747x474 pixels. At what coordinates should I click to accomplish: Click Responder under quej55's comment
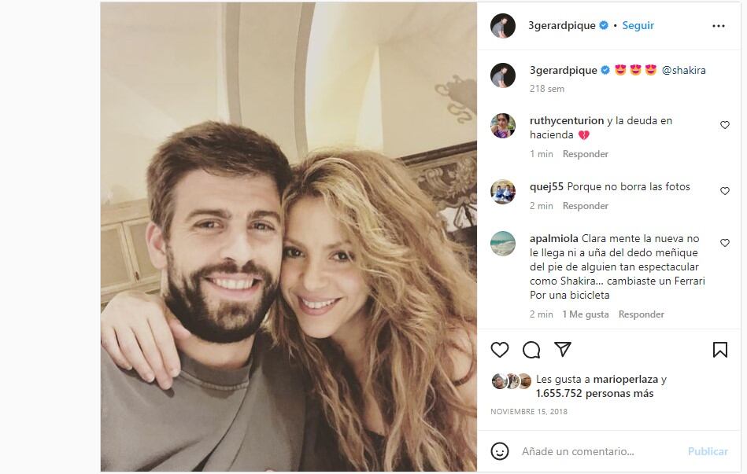(x=585, y=205)
